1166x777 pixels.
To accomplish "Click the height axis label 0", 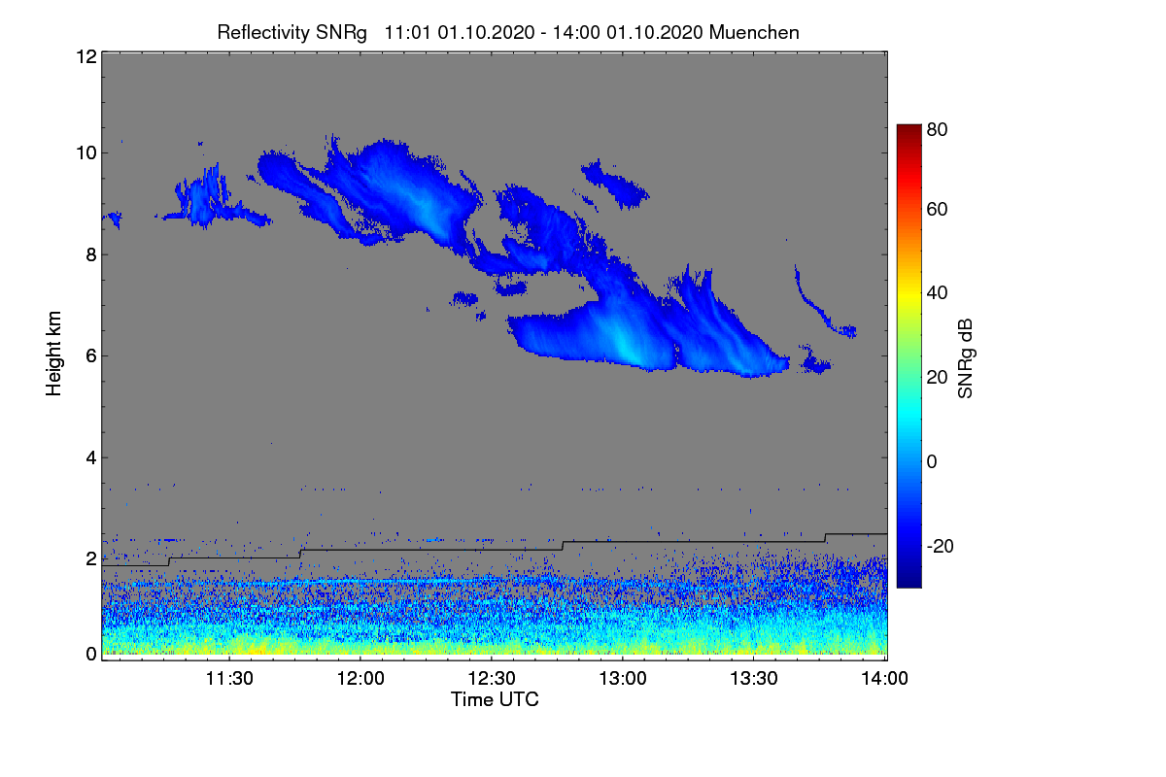I will pyautogui.click(x=90, y=654).
